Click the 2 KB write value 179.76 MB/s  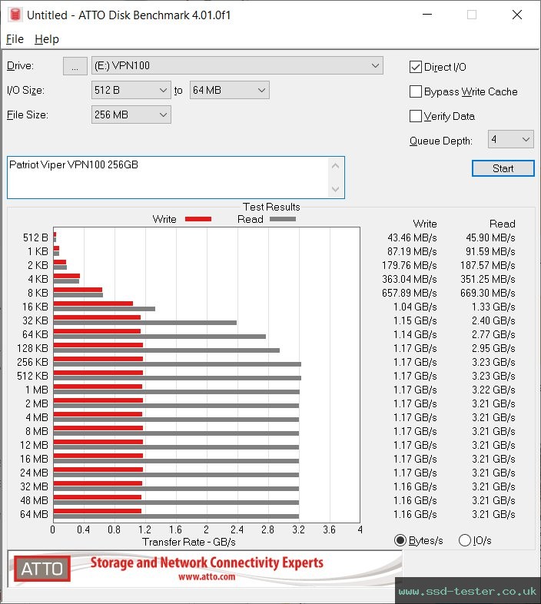pyautogui.click(x=410, y=265)
